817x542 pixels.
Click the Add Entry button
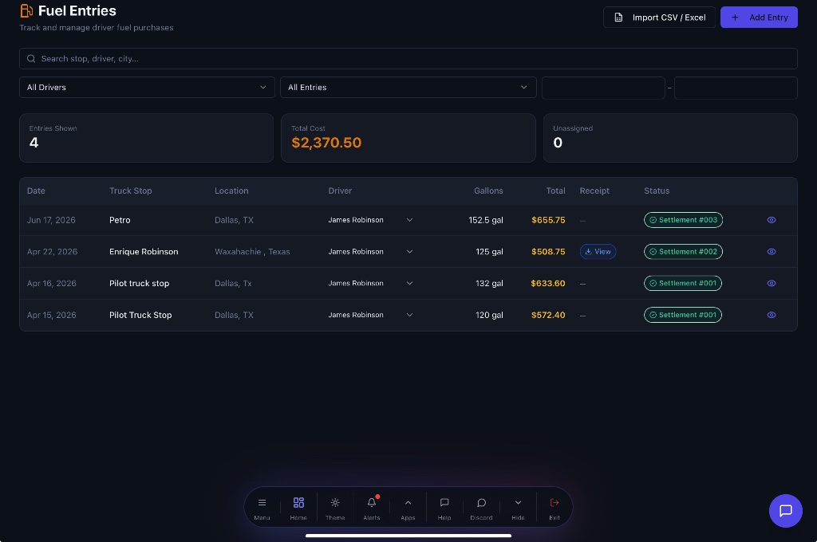[759, 18]
